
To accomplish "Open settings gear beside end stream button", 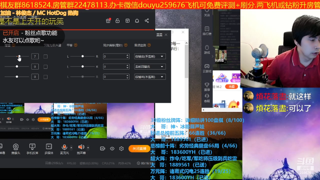I will pos(122,148).
